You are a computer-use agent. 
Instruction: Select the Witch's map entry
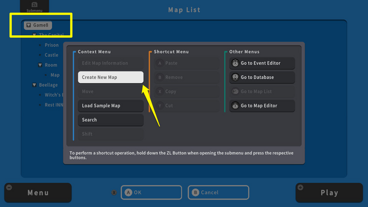pyautogui.click(x=54, y=95)
